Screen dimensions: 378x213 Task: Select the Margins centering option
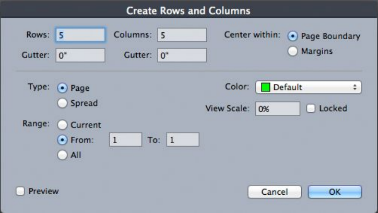(x=293, y=51)
